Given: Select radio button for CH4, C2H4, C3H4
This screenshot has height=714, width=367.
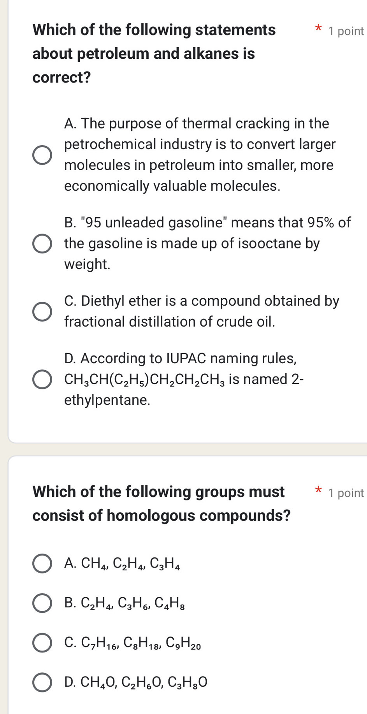Looking at the screenshot, I should (x=42, y=563).
